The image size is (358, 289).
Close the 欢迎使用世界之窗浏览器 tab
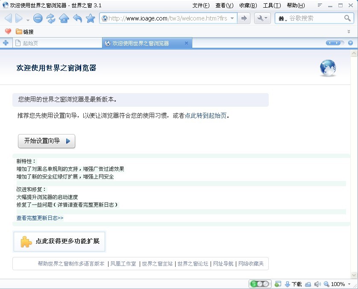click(x=186, y=43)
